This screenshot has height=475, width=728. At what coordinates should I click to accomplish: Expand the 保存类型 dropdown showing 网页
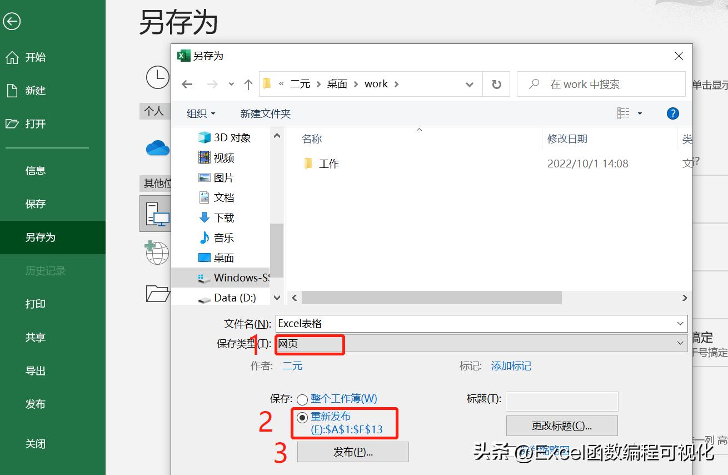click(680, 343)
